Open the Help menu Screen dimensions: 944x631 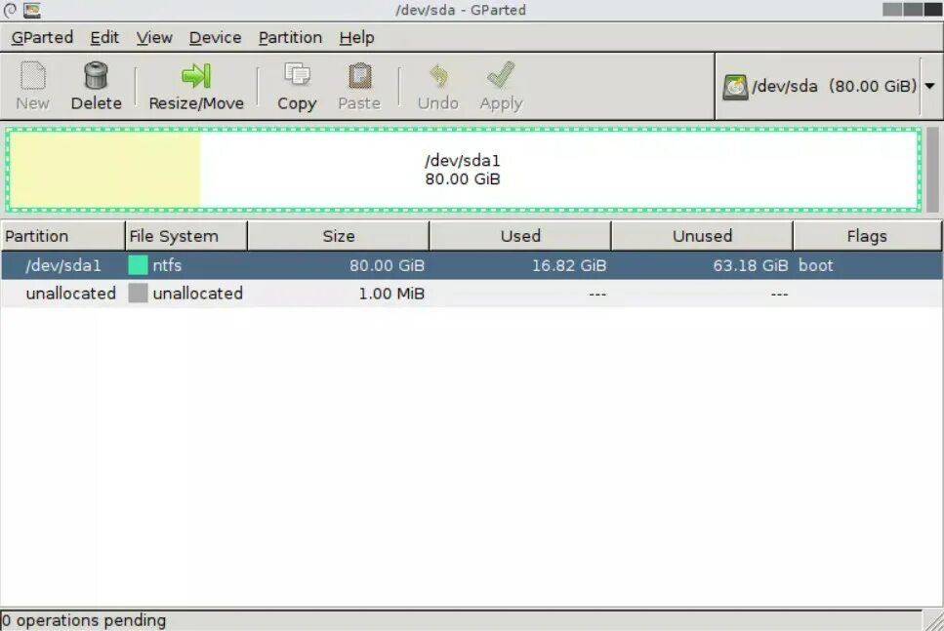click(356, 37)
